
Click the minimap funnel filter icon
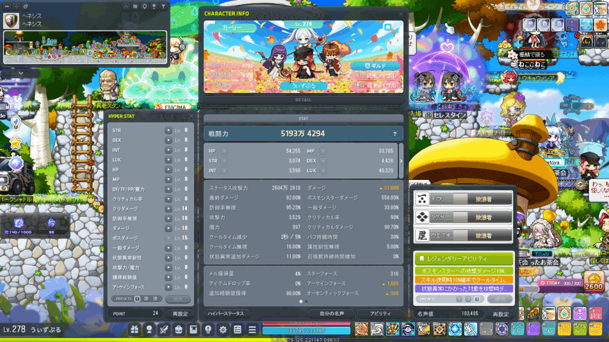163,6
